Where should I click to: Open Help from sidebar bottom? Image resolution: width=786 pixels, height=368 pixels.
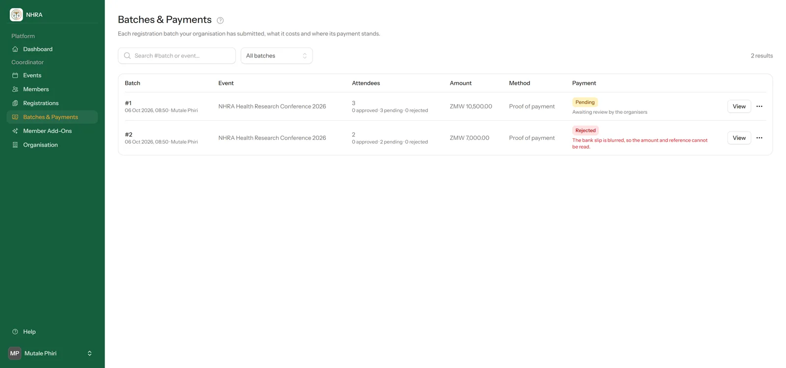[x=52, y=332]
